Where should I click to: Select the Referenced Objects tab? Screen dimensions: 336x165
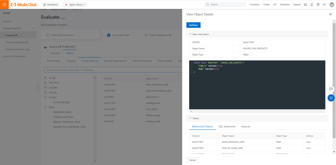[x=202, y=127]
